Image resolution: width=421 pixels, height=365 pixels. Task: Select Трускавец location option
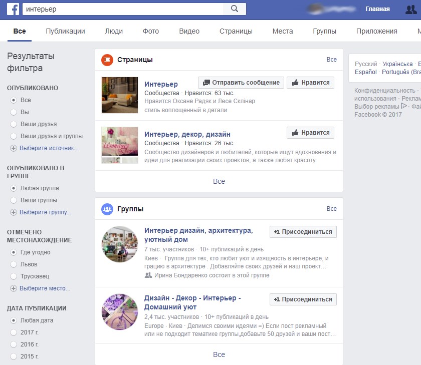click(x=13, y=276)
